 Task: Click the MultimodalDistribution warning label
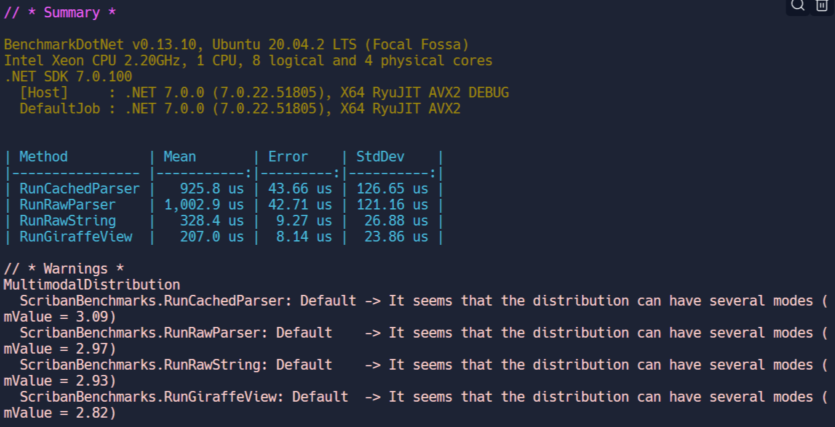[92, 285]
